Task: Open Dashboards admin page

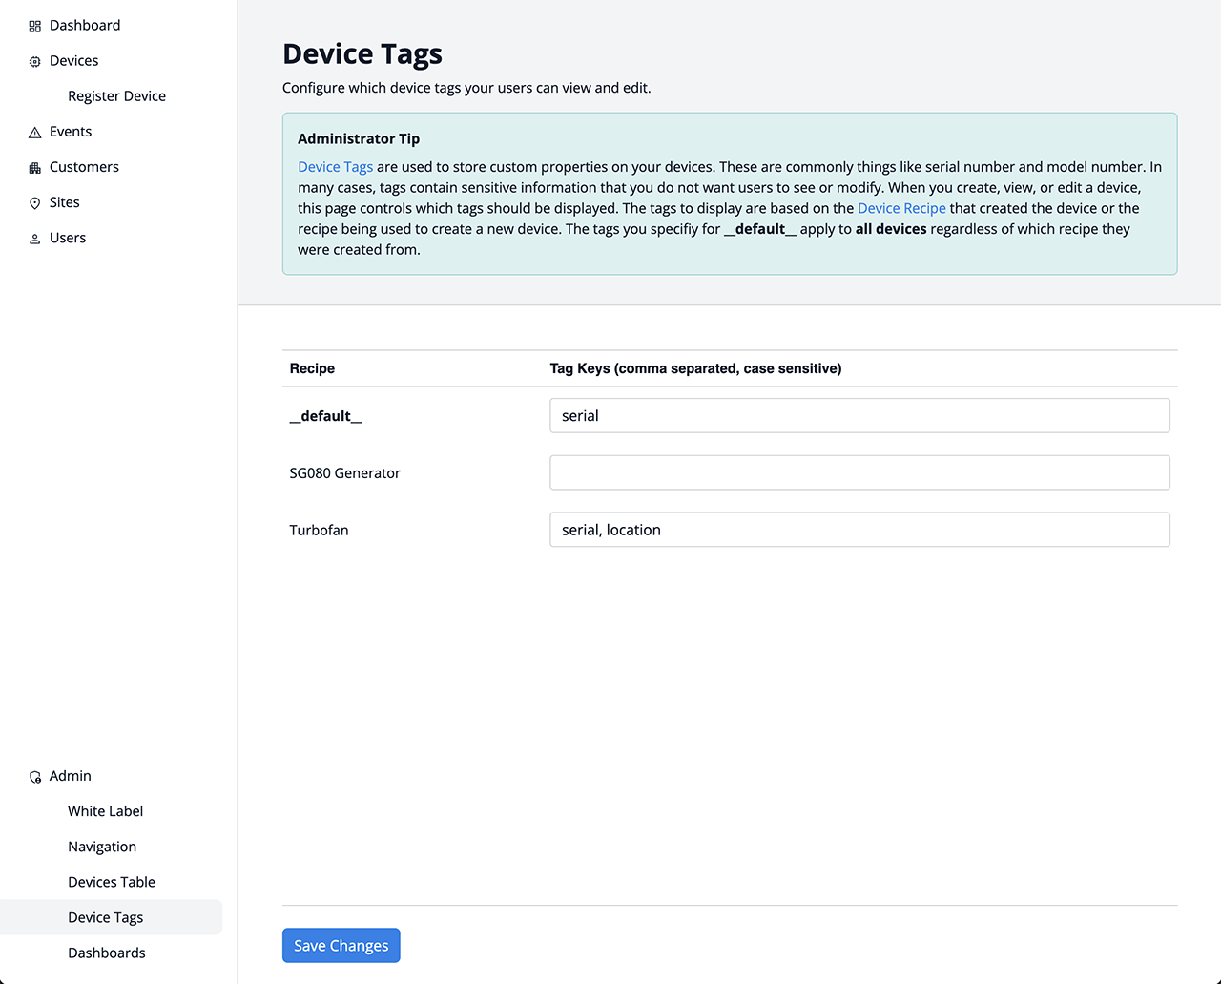Action: [x=107, y=953]
